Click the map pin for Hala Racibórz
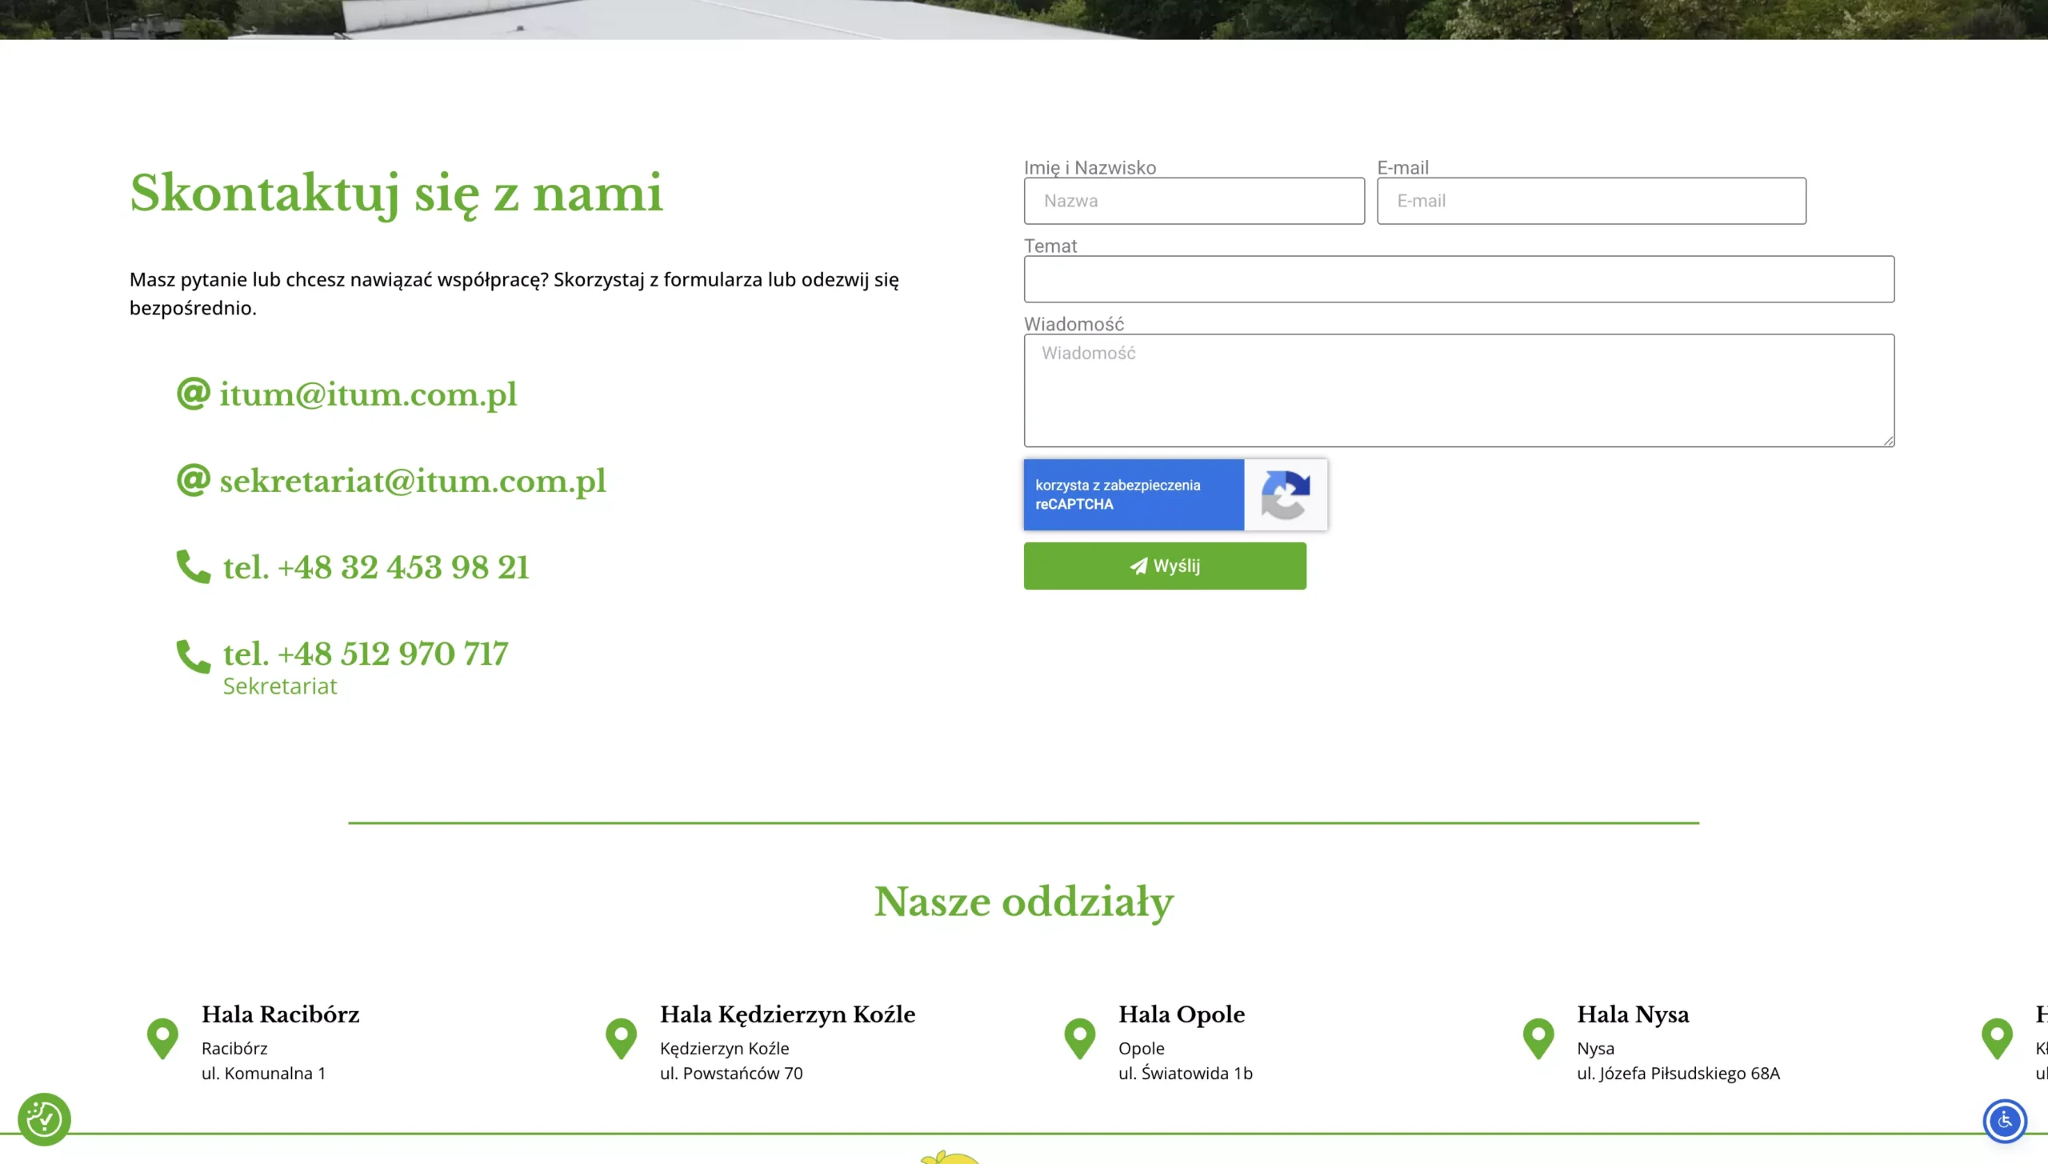 [162, 1038]
